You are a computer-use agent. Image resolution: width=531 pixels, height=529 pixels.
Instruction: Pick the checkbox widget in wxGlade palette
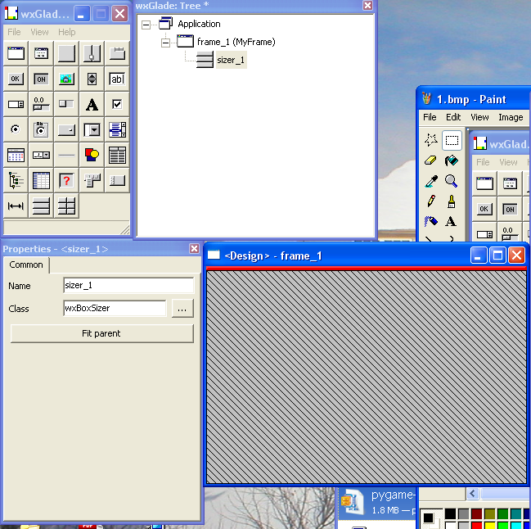tap(117, 104)
